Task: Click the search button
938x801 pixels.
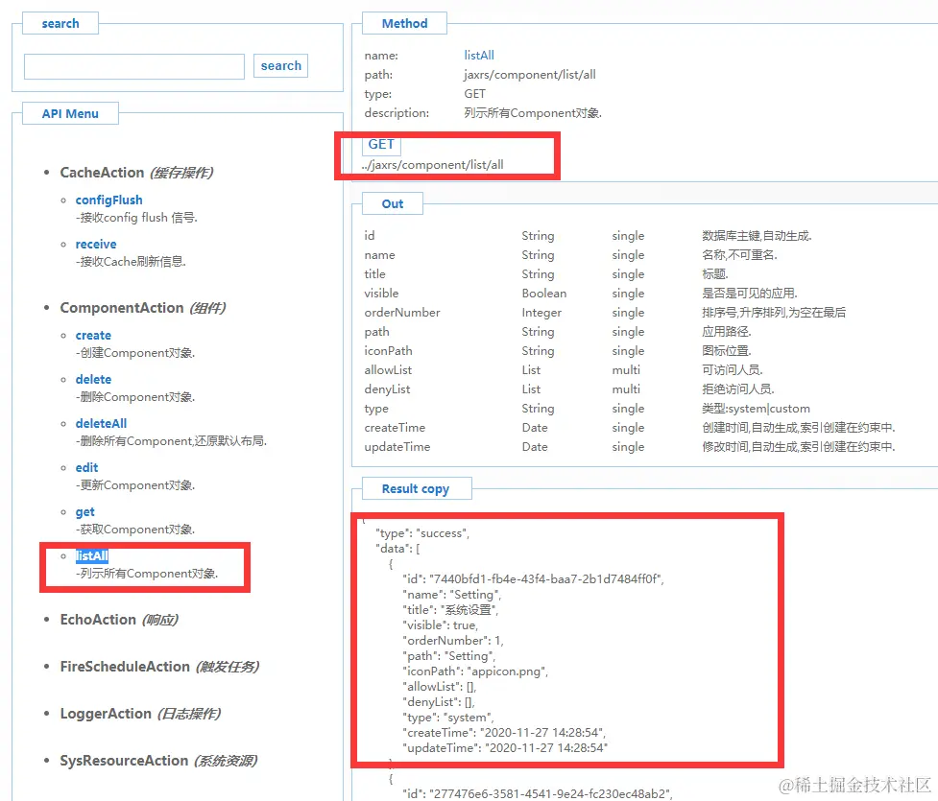Action: (280, 66)
